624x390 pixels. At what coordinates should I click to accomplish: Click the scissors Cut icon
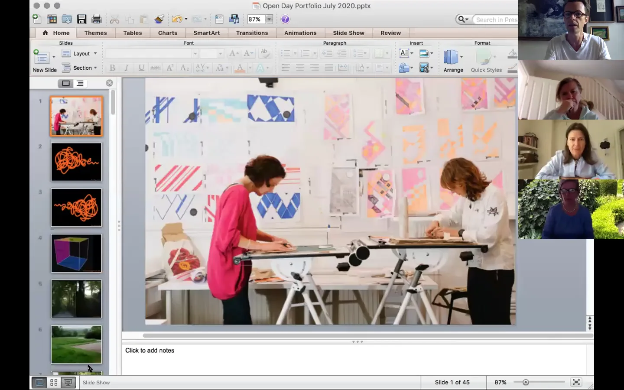(114, 19)
